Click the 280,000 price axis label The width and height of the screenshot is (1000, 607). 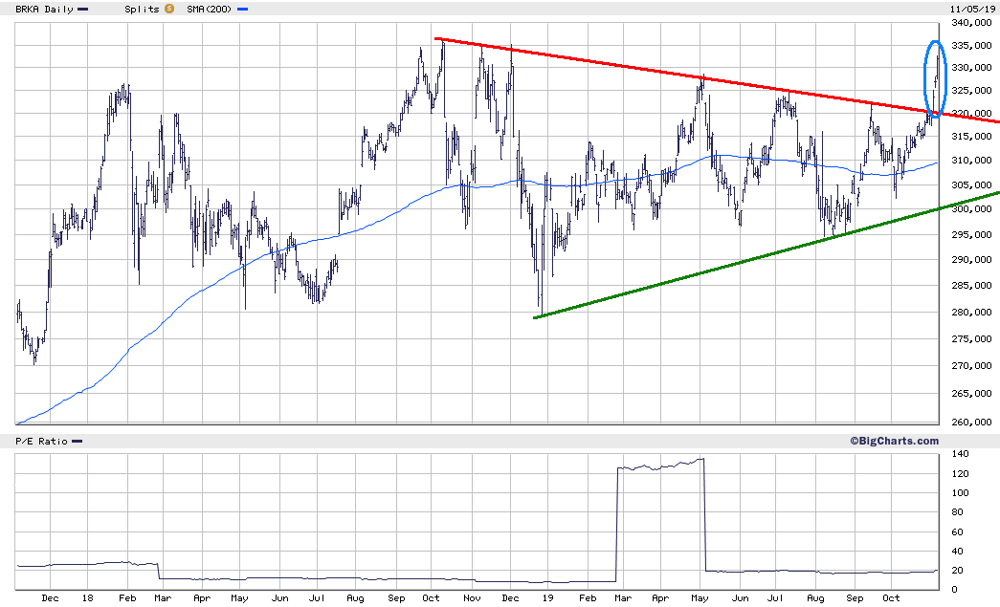(972, 312)
